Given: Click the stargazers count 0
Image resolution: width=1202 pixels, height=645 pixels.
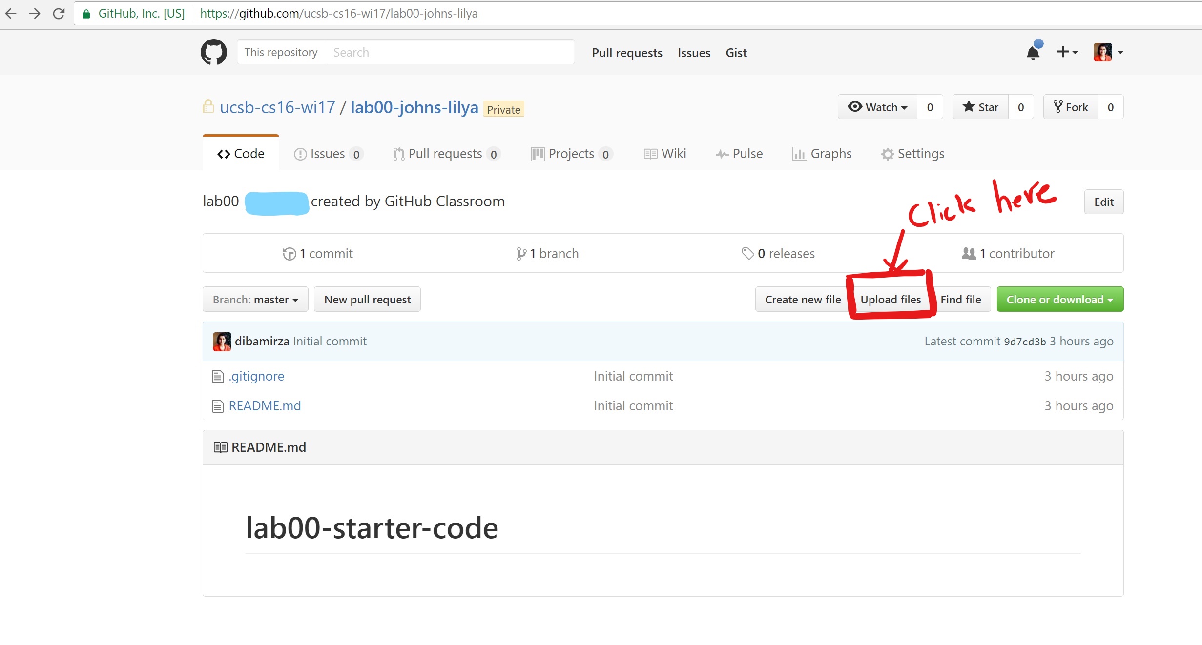Looking at the screenshot, I should click(1021, 107).
